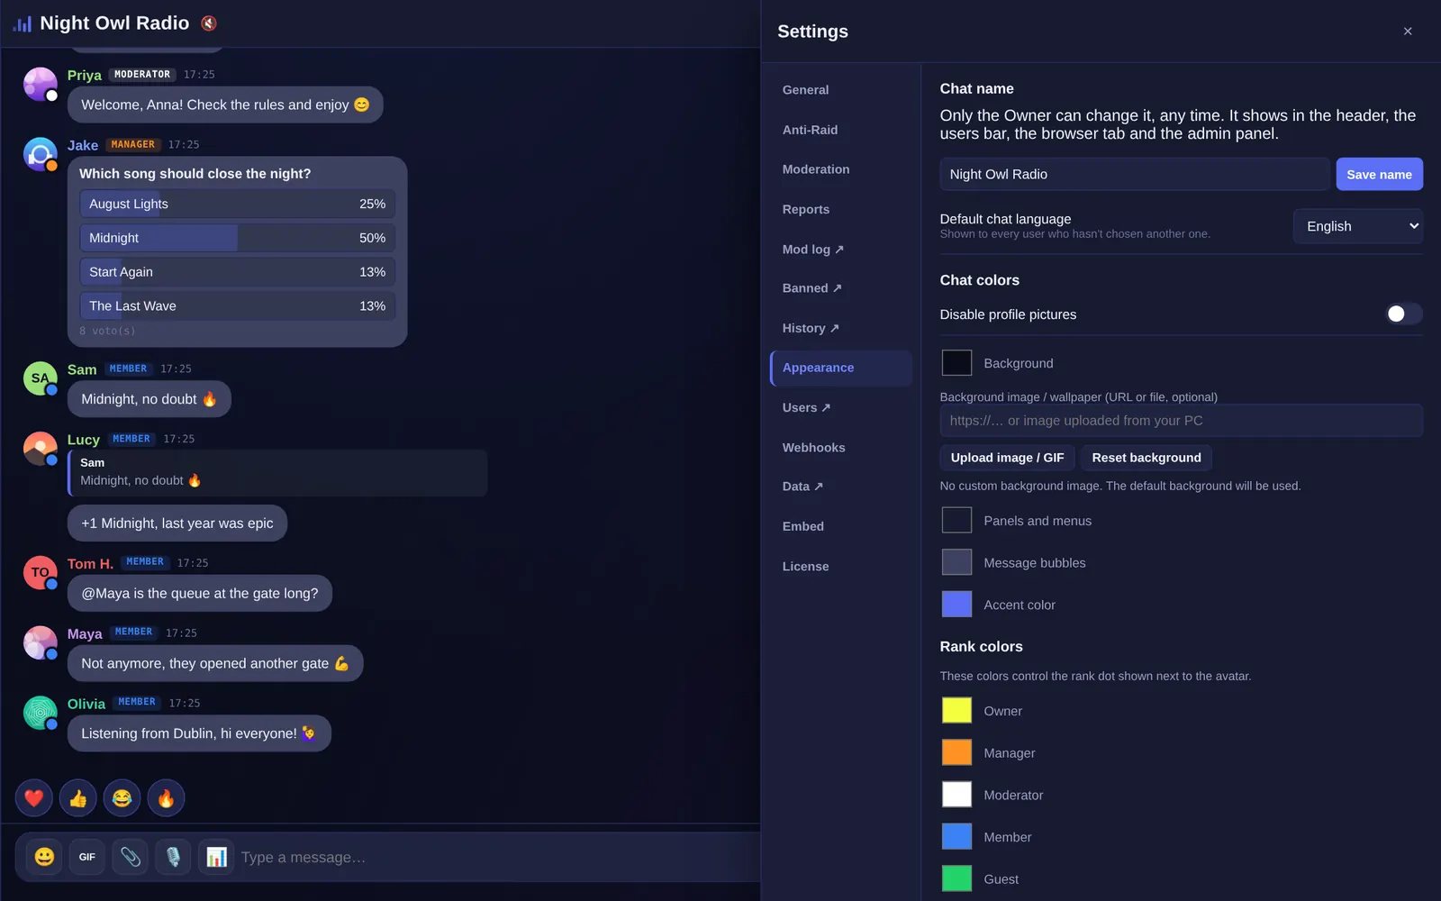Toggle Disable profile pictures switch
The image size is (1441, 901).
(1404, 314)
